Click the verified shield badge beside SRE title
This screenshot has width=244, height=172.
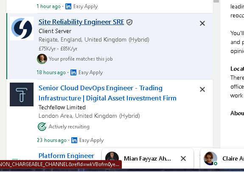tap(129, 22)
